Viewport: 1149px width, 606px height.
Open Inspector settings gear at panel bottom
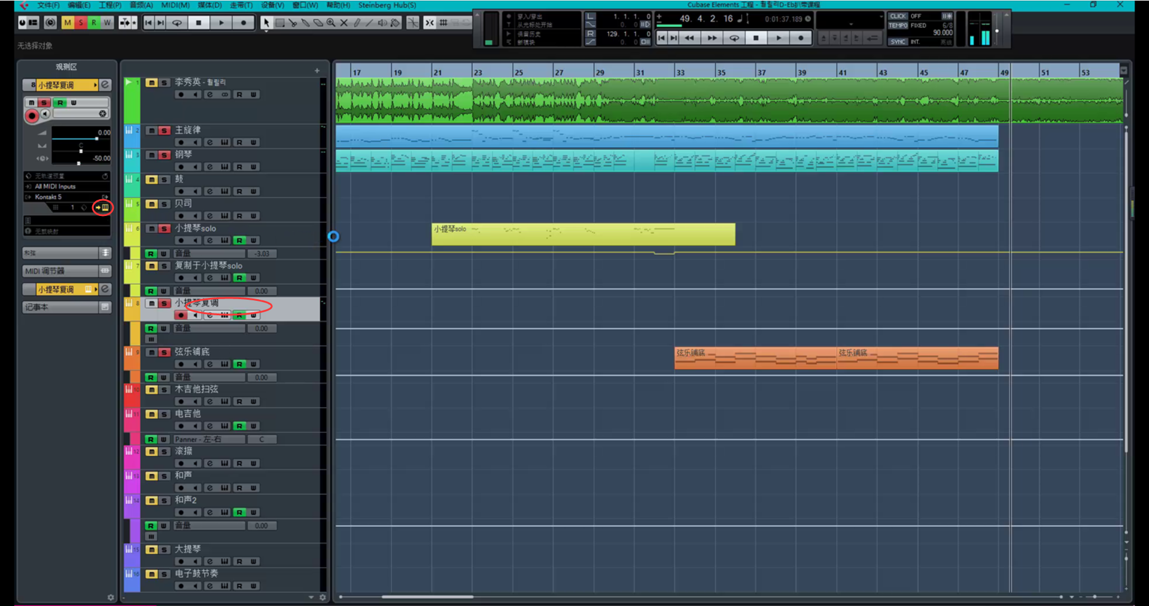click(111, 597)
